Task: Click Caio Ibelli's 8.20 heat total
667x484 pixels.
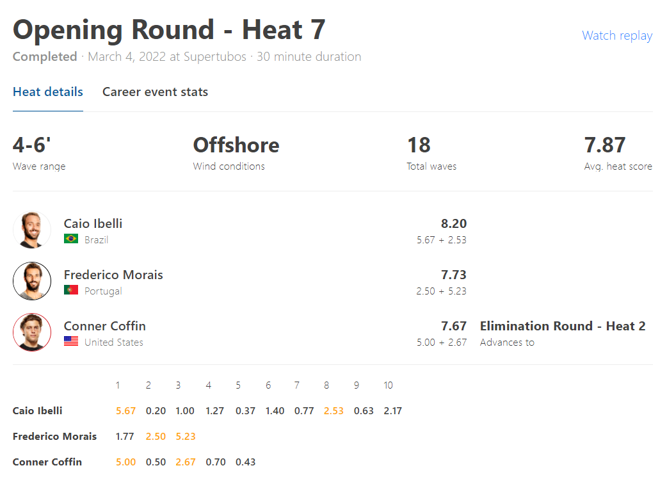Action: click(453, 223)
